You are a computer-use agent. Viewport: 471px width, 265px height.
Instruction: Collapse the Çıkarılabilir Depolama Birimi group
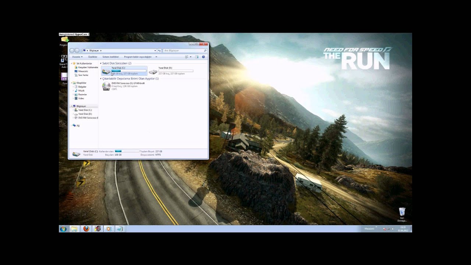tap(101, 79)
